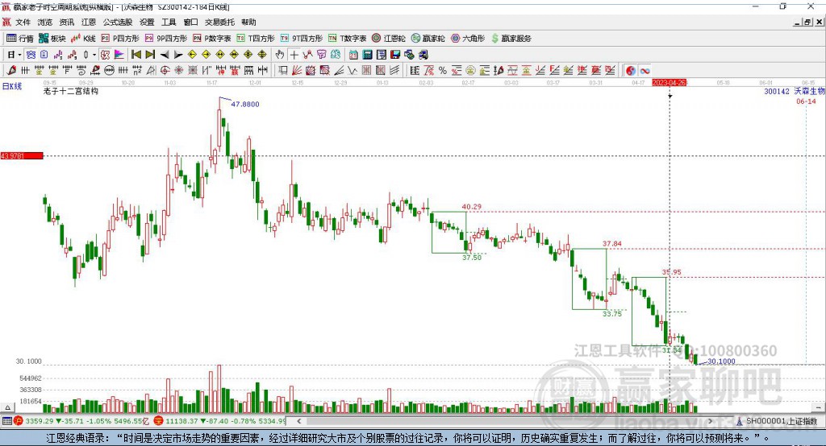Jump to first bar with the green skip-start arrow

pyautogui.click(x=136, y=55)
